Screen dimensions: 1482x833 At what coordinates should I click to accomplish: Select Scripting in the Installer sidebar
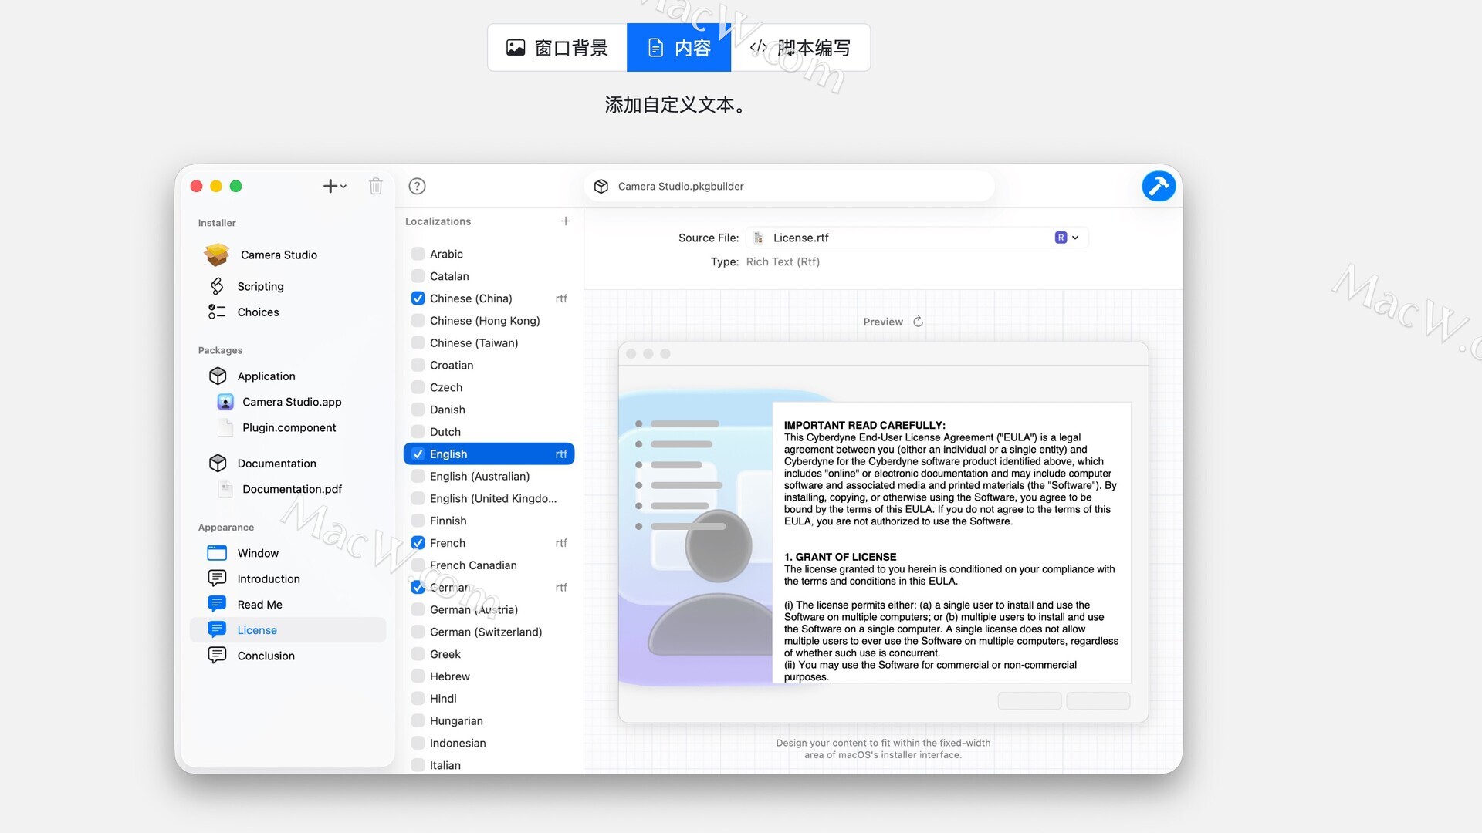click(x=260, y=286)
